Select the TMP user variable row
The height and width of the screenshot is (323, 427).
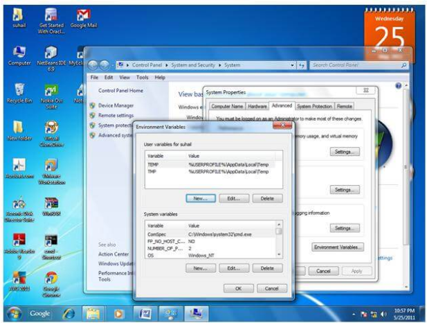pyautogui.click(x=210, y=172)
